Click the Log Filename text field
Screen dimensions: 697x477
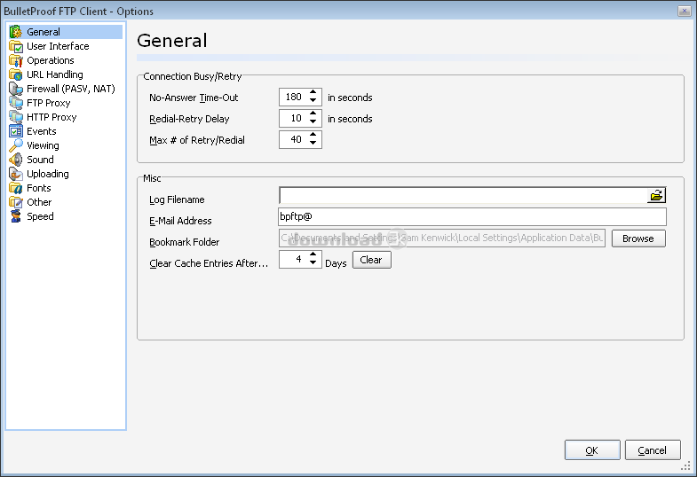click(463, 195)
